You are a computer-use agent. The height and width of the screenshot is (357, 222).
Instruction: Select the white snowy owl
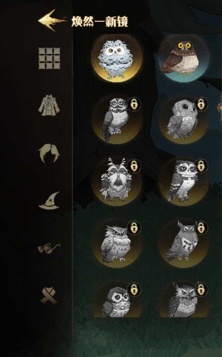117,59
